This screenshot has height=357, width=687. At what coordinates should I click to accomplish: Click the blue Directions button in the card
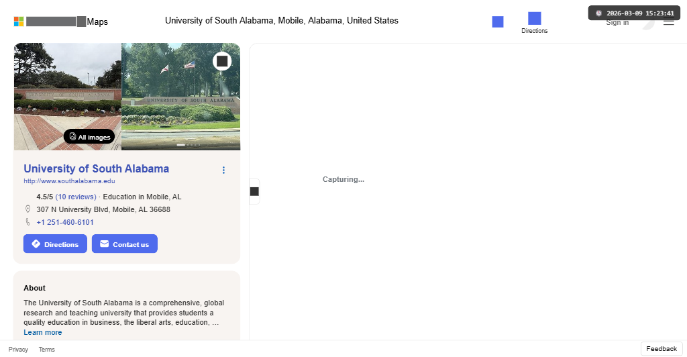pyautogui.click(x=55, y=244)
